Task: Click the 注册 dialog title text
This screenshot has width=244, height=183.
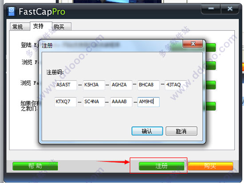Action: (47, 46)
